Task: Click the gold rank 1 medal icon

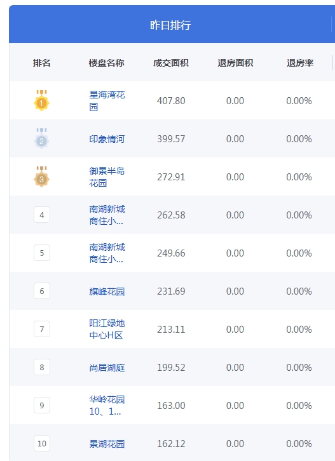Action: coord(41,100)
